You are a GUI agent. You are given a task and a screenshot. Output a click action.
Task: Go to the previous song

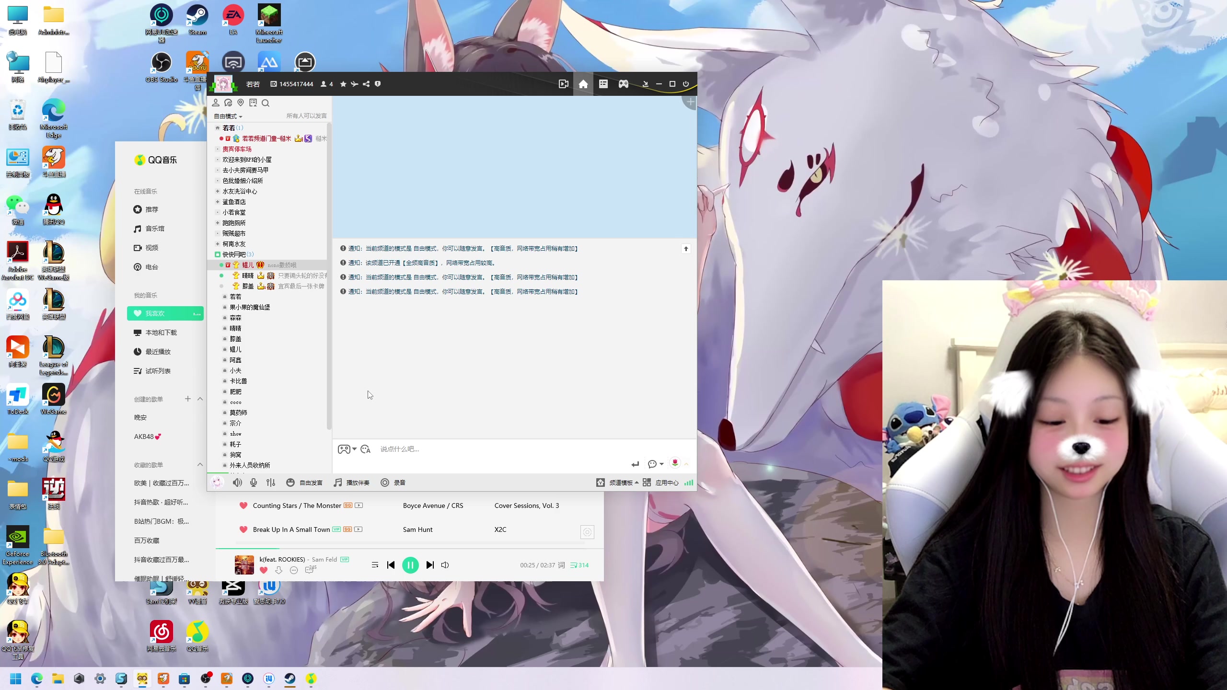[x=391, y=565]
